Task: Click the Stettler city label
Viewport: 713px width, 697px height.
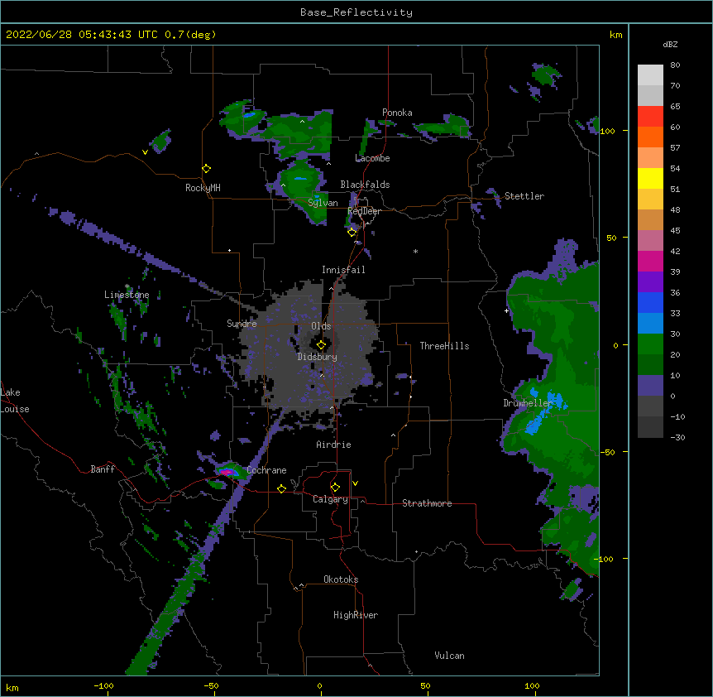Action: pos(524,196)
